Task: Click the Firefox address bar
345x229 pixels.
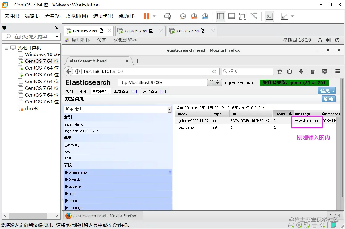Action: (145, 71)
